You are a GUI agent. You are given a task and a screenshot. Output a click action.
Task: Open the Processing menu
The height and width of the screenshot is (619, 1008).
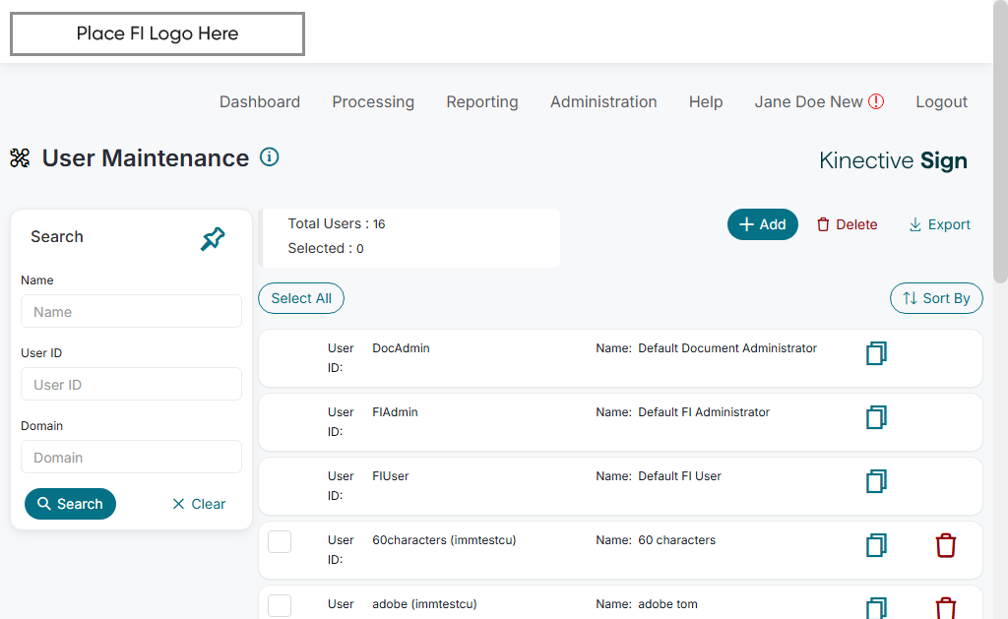point(373,101)
